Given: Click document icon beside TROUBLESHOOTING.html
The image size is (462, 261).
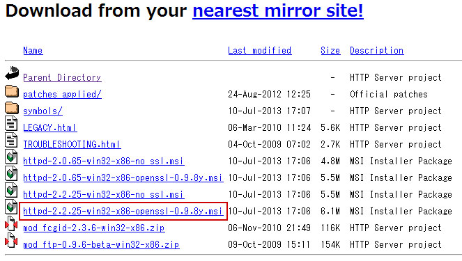Looking at the screenshot, I should click(11, 140).
